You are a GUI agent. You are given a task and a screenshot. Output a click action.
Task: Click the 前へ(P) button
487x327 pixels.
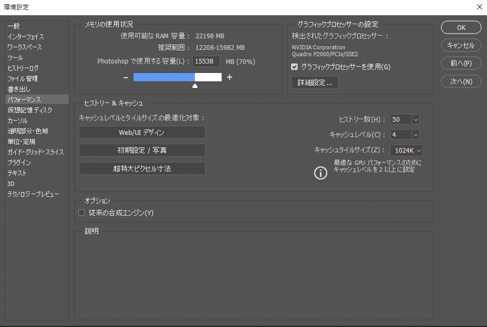tap(461, 63)
